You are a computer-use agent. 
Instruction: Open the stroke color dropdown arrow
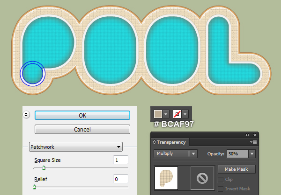[x=185, y=114]
